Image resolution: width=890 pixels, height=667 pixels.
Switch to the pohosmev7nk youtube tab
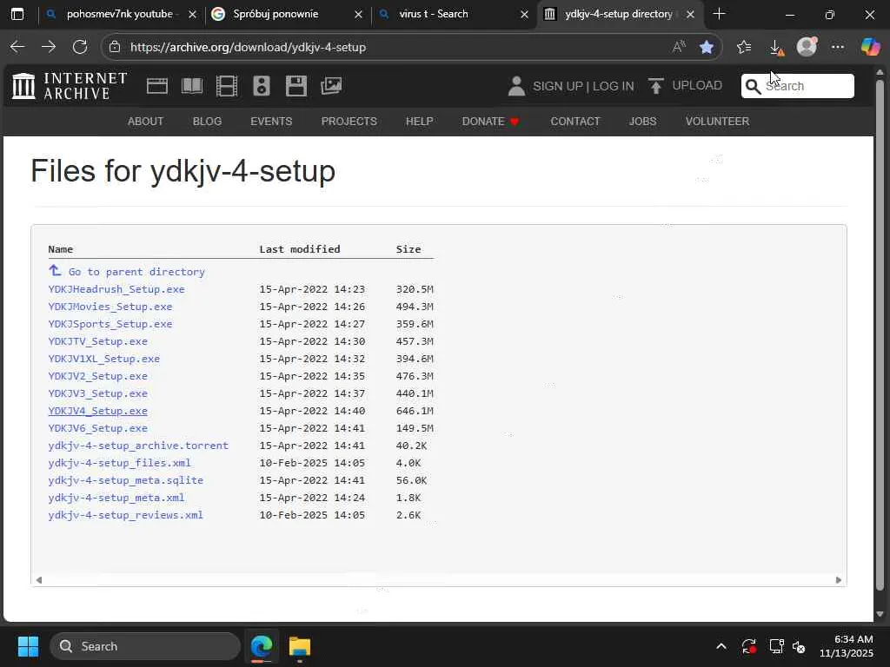pos(119,14)
